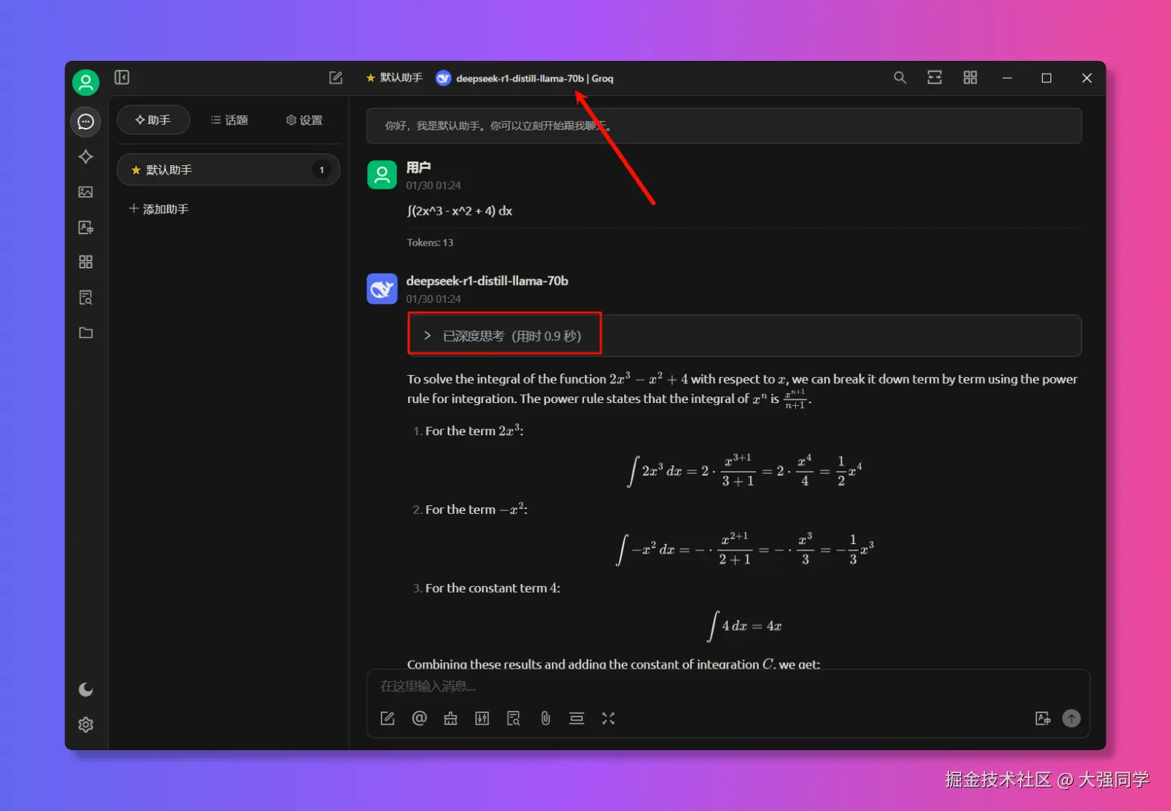
Task: Open the files folder in the sidebar
Action: tap(86, 333)
